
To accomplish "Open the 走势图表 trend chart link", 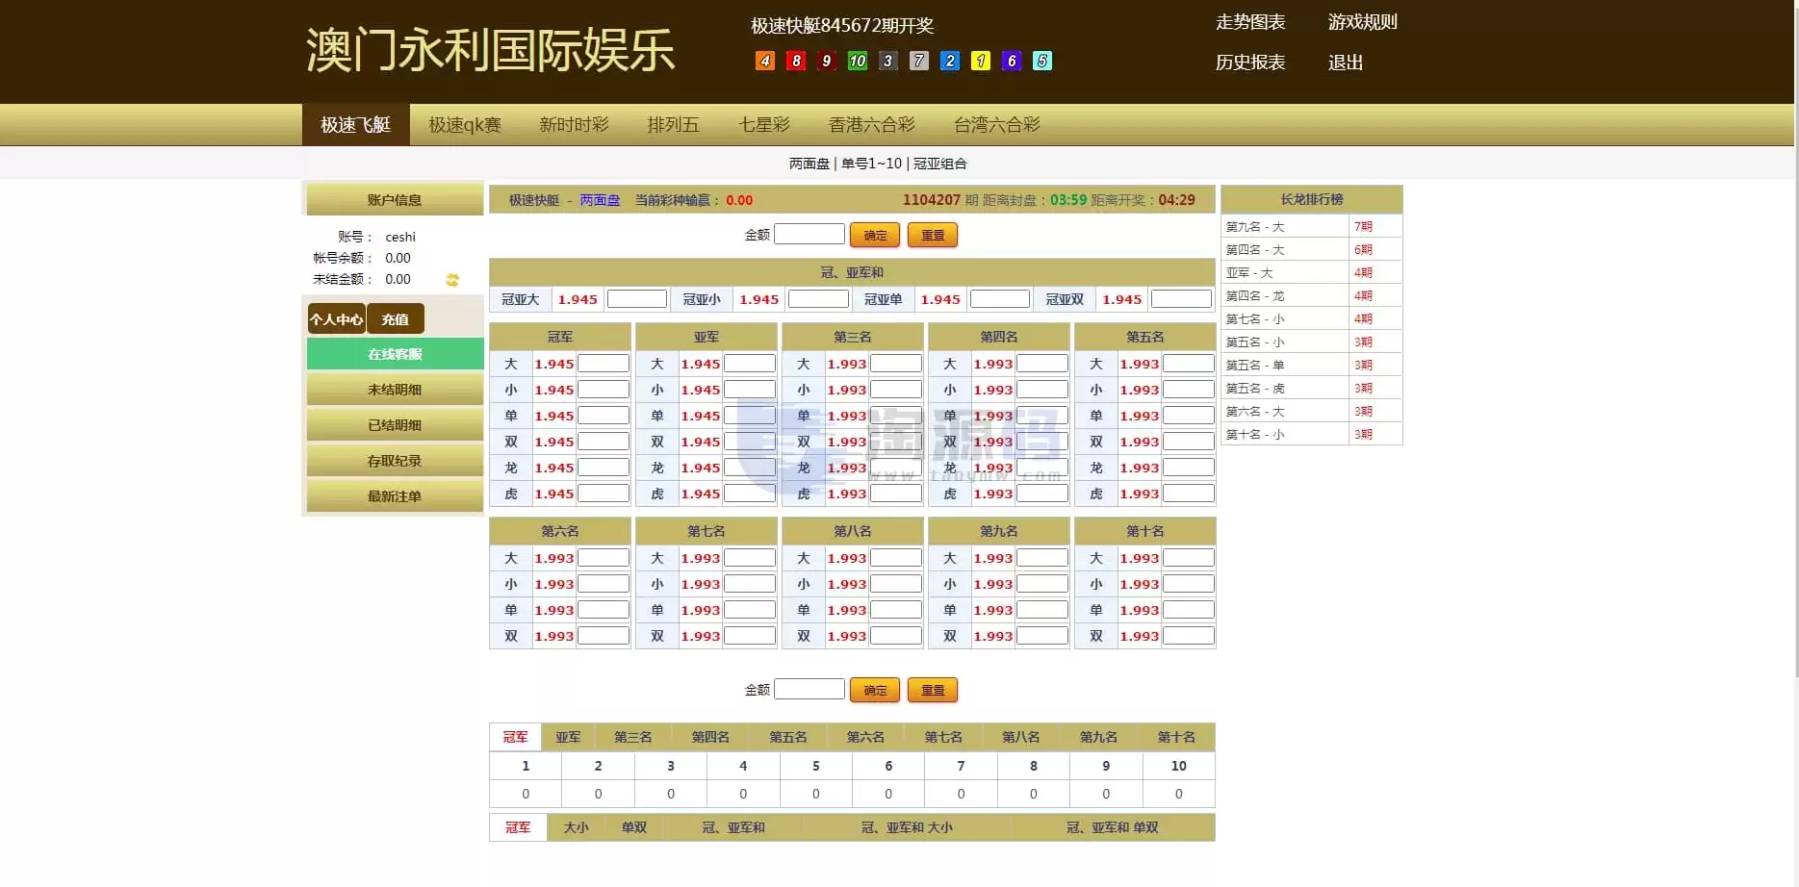I will click(x=1250, y=22).
